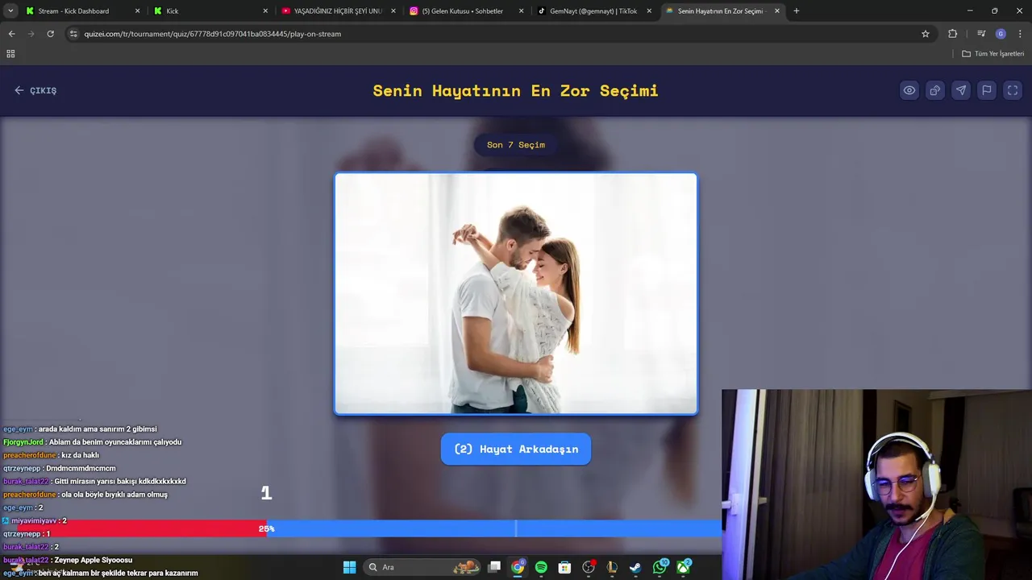Click the blue segment of the poll bar

[x=494, y=528]
